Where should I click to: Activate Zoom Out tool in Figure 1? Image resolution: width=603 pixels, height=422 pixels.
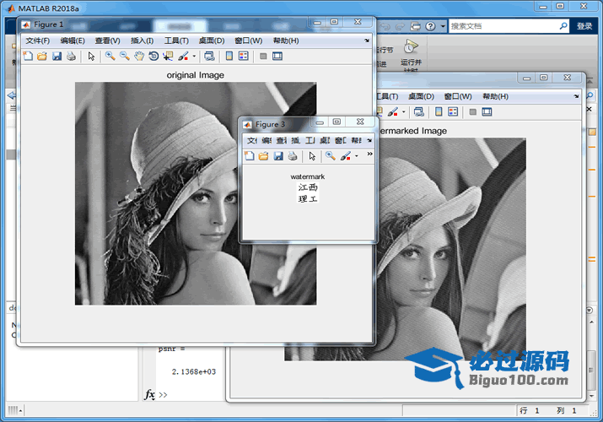(125, 57)
